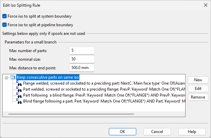Click the Max number of parts field

click(82, 51)
